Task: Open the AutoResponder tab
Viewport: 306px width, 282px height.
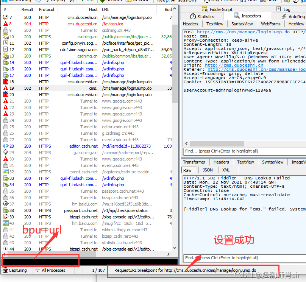Action: [x=294, y=17]
